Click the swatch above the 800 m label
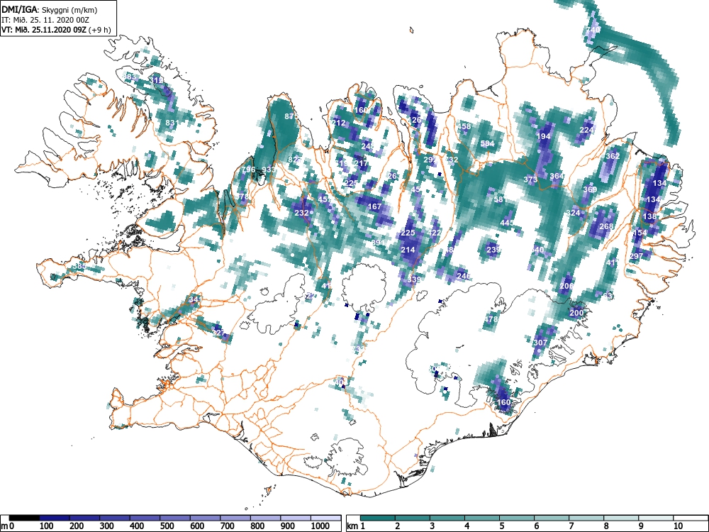The image size is (709, 532). [265, 518]
